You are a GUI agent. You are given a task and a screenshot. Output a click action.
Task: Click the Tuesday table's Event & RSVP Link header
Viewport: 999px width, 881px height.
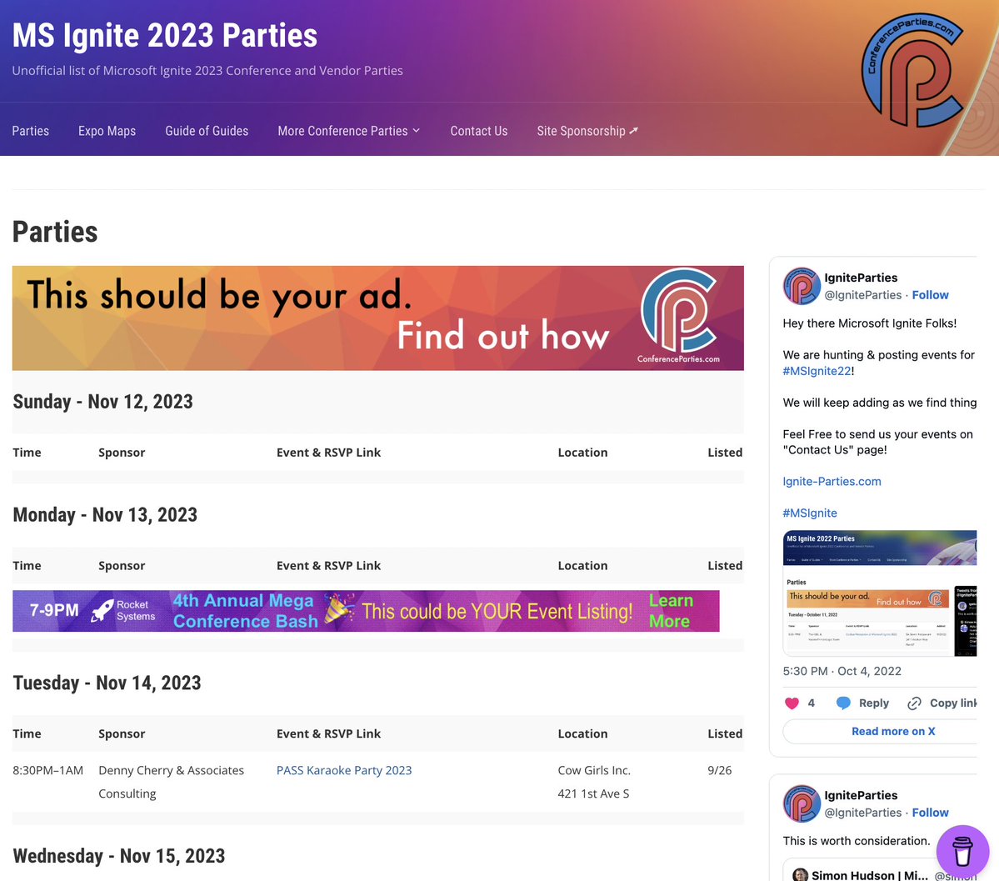point(329,733)
